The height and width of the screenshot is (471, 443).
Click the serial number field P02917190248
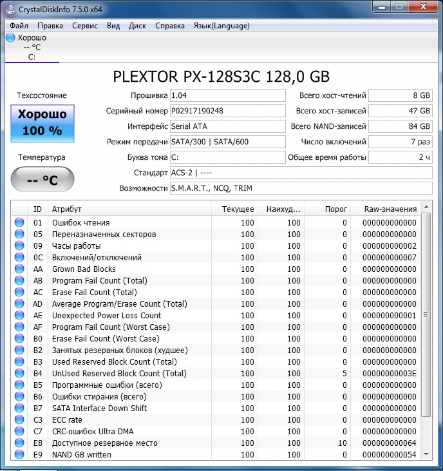point(227,111)
